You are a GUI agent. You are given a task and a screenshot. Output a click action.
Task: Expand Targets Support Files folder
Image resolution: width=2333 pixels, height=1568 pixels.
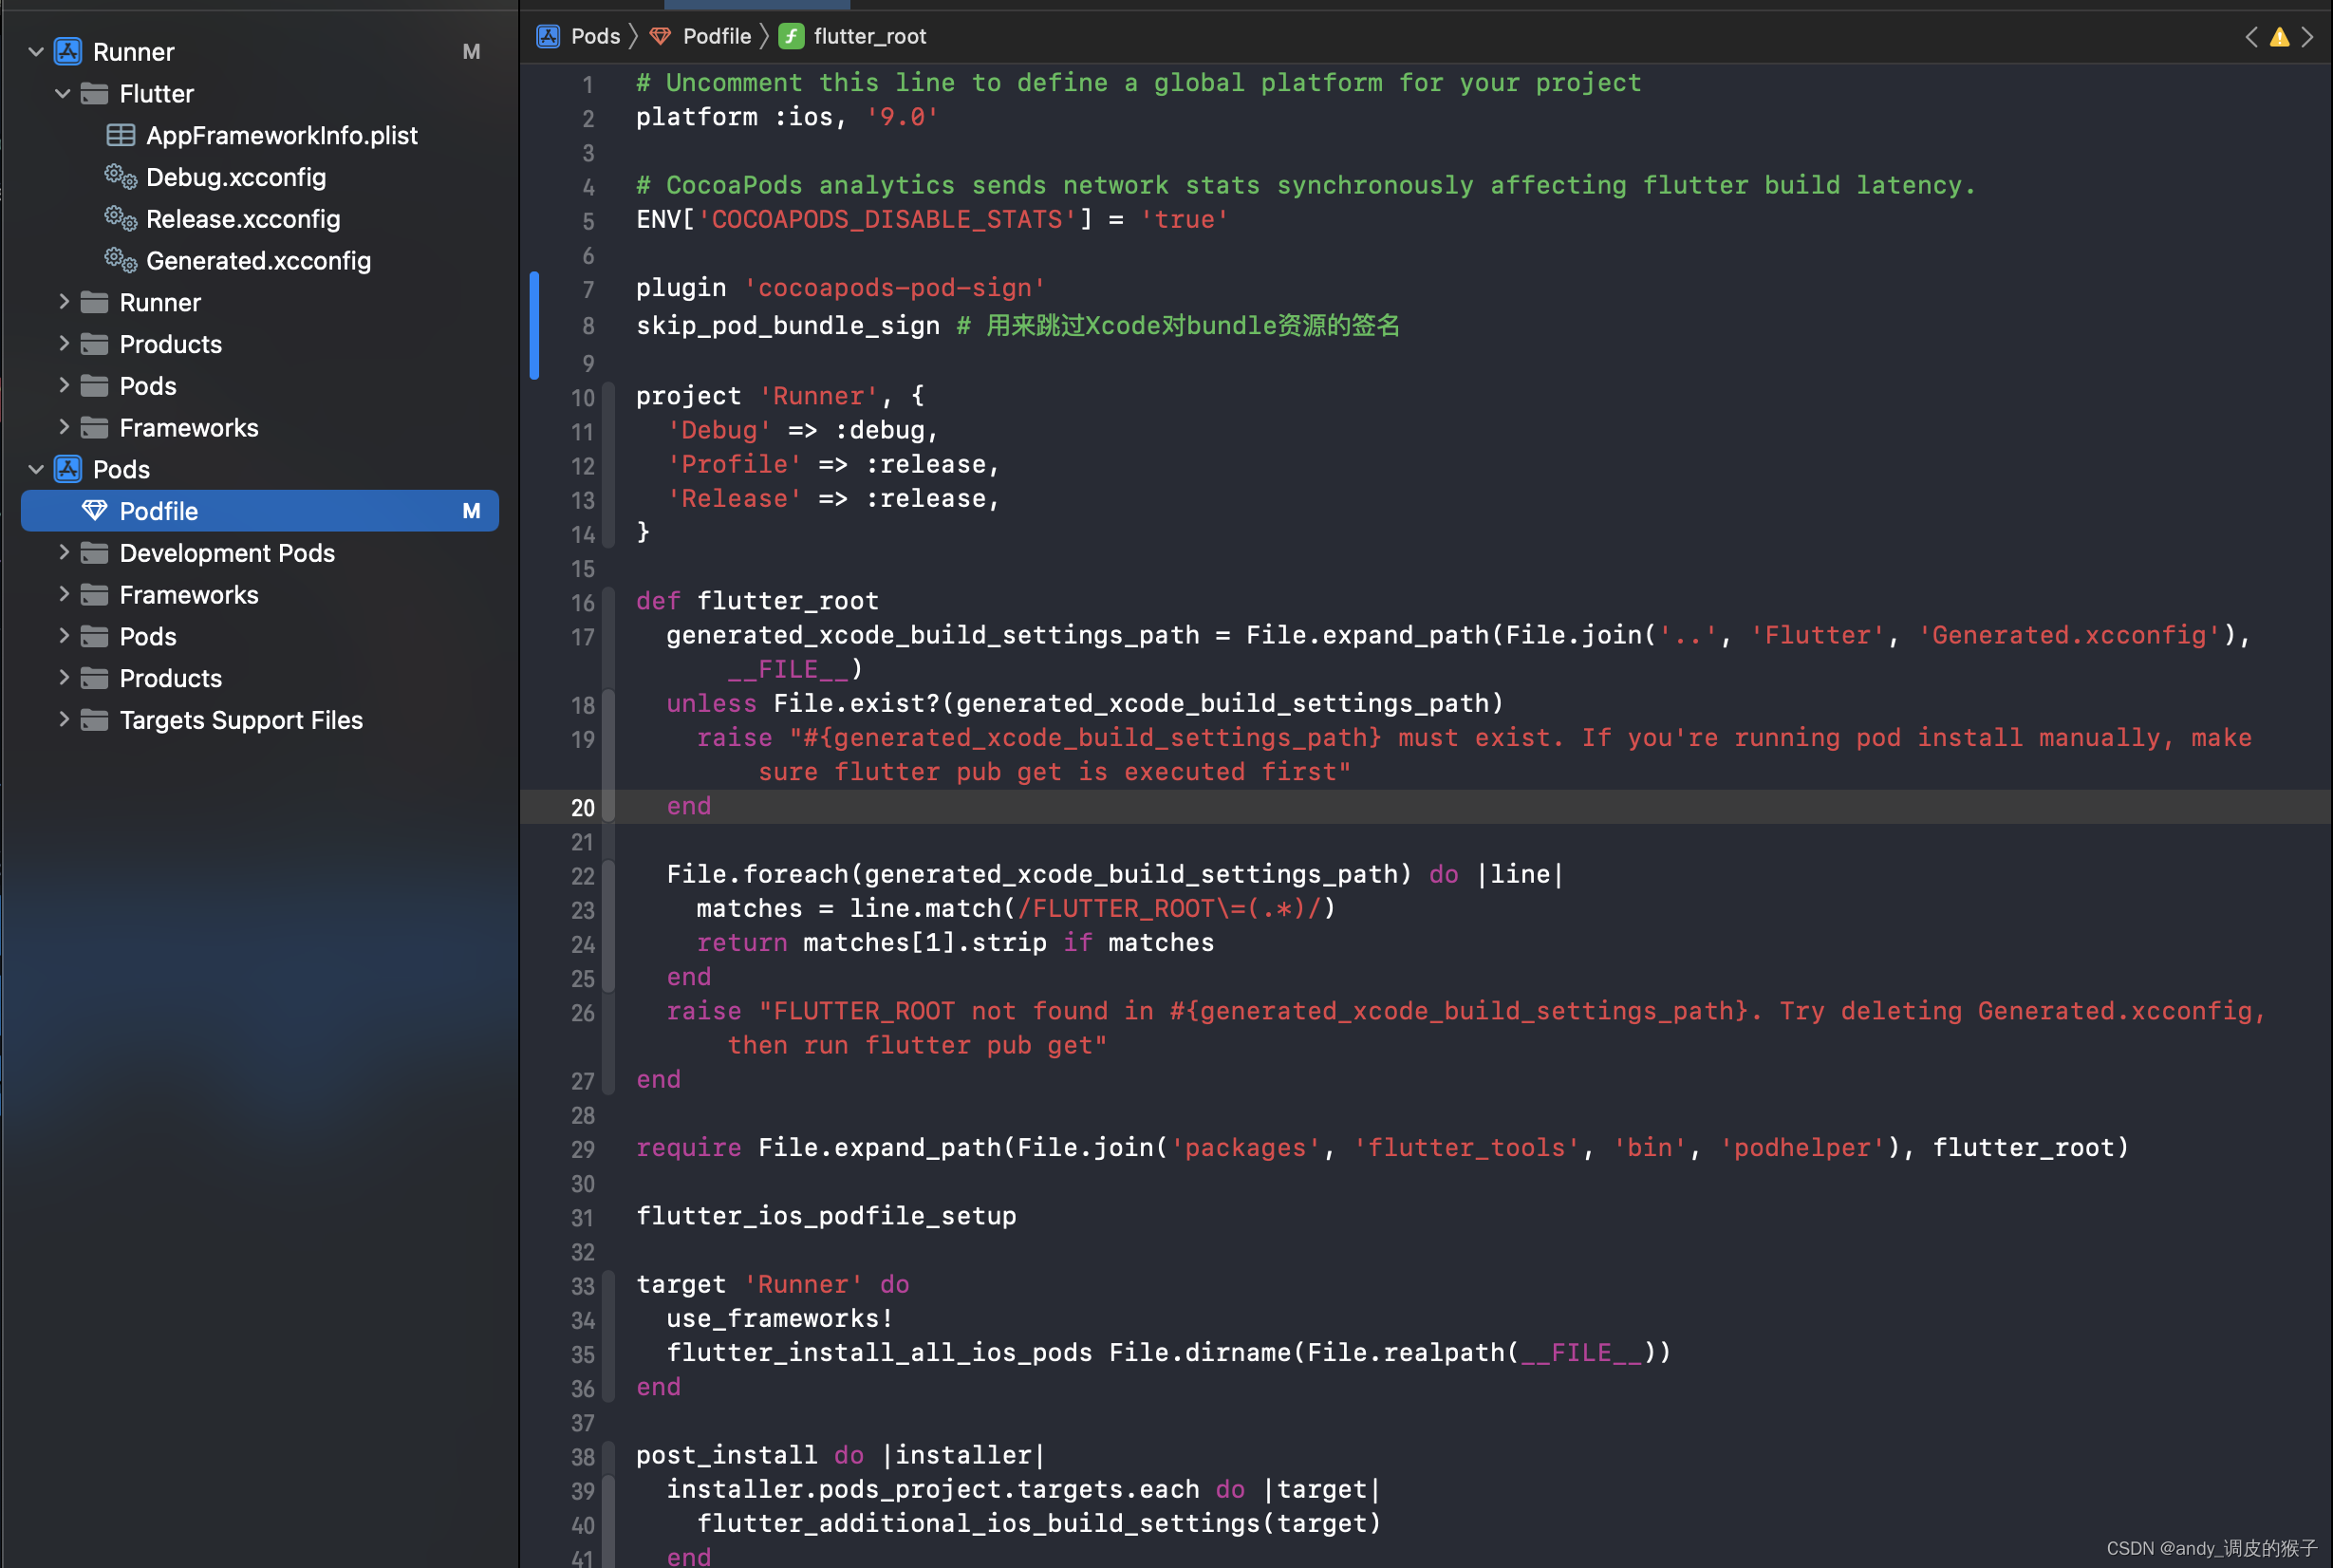pyautogui.click(x=63, y=720)
